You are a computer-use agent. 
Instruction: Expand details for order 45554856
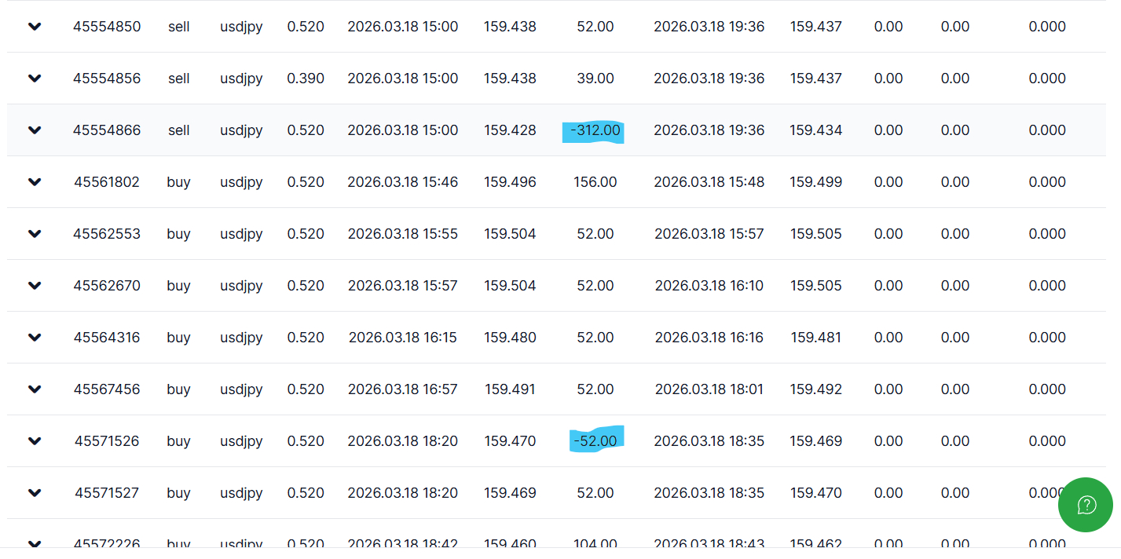point(35,79)
